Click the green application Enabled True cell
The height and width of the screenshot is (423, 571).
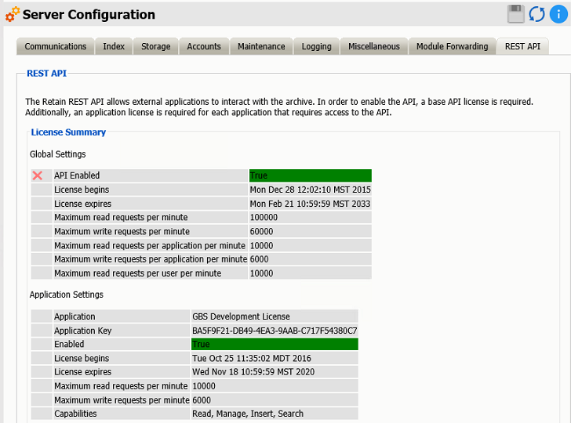275,345
